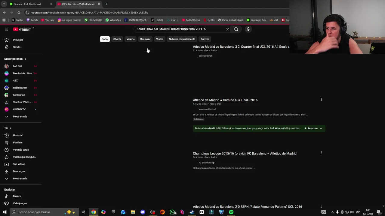Expand the Tú section chevron

coord(10,128)
